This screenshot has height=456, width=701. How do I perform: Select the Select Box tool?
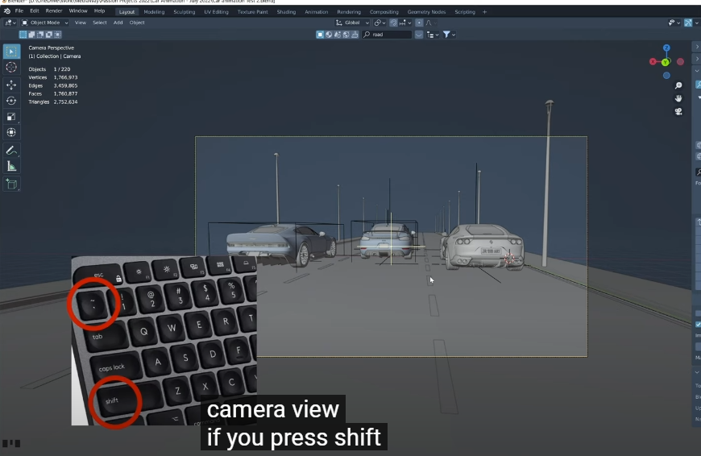pyautogui.click(x=11, y=52)
